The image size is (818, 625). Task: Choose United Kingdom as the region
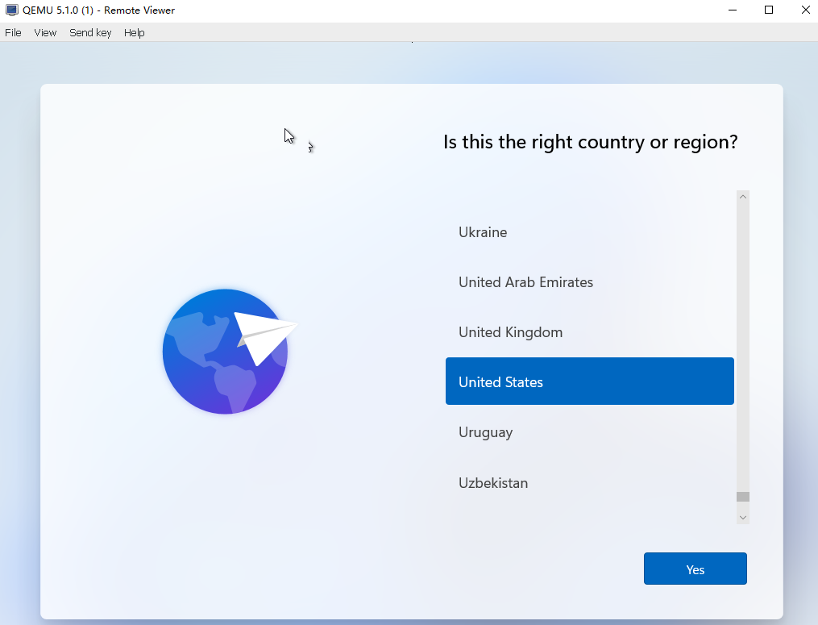tap(510, 332)
